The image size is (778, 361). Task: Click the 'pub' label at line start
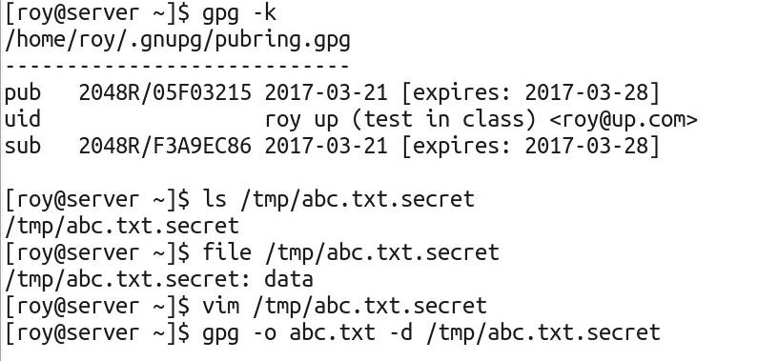coord(23,94)
